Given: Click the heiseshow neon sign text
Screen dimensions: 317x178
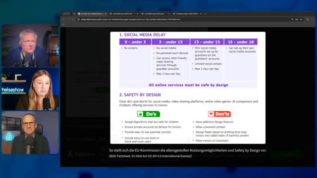Looking at the screenshot, I should [13, 90].
